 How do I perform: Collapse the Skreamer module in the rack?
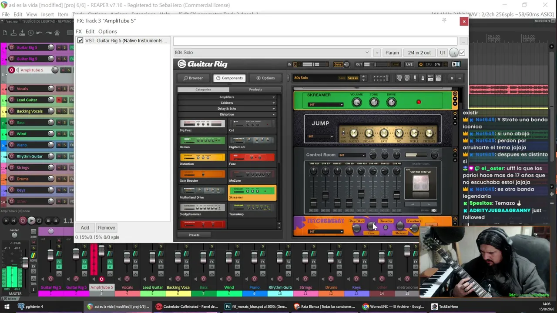coord(455,99)
